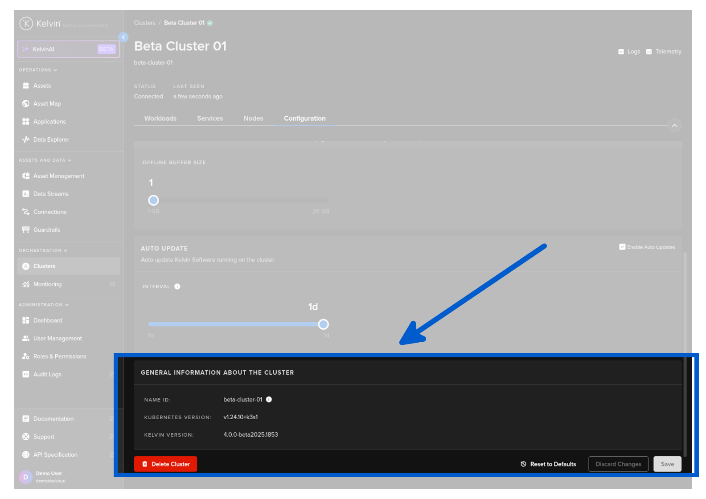Screen dimensions: 706x499
Task: Click the info icon next to beta-cluster-01
Action: coord(269,400)
